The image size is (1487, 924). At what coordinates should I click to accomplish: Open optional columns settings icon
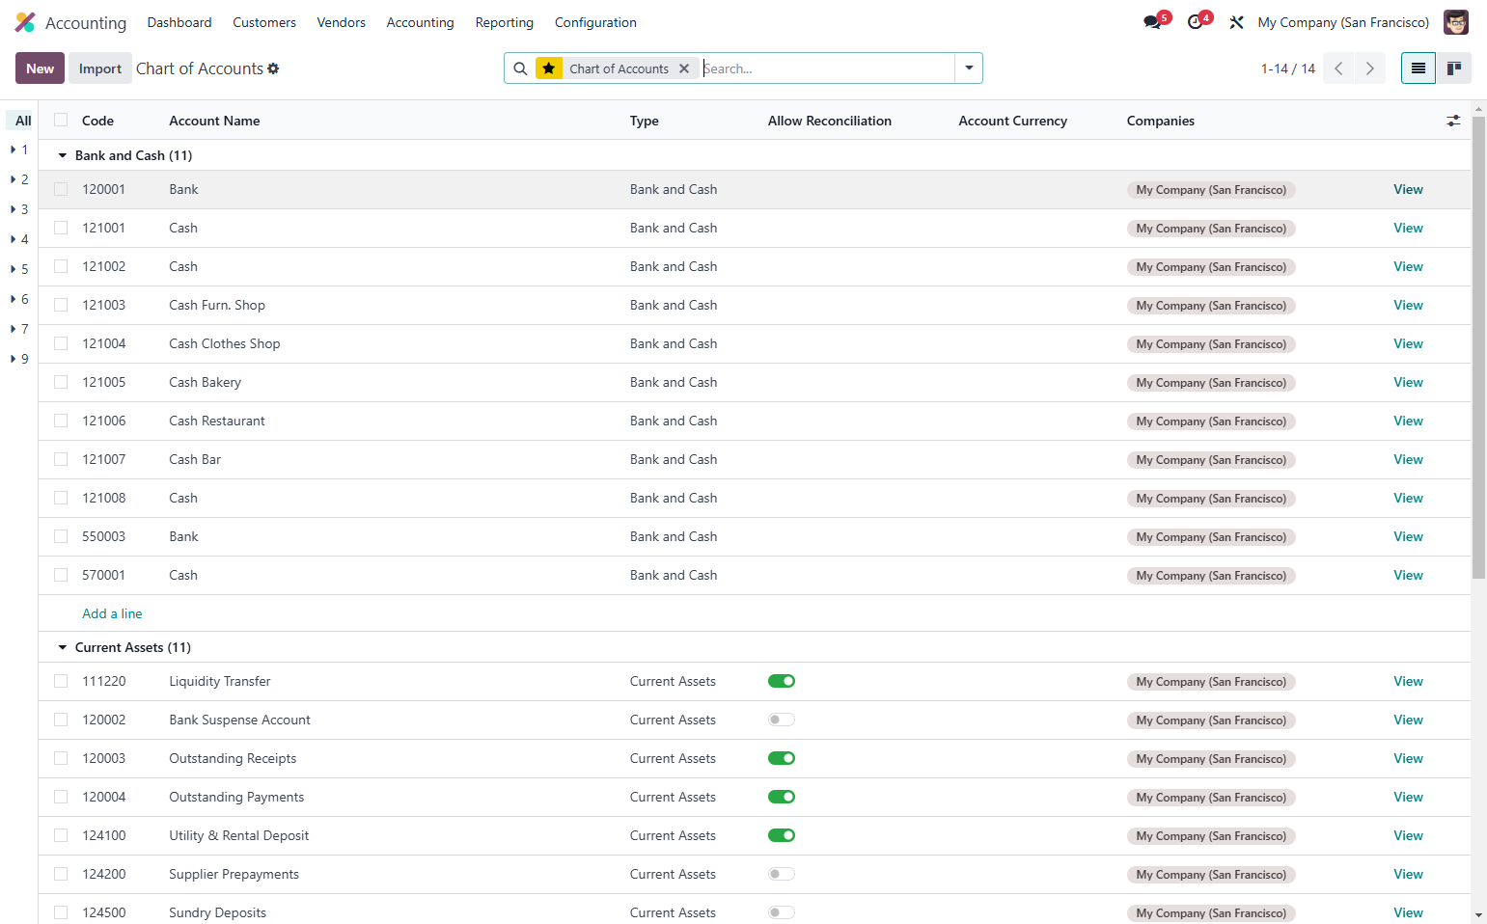(x=1453, y=121)
